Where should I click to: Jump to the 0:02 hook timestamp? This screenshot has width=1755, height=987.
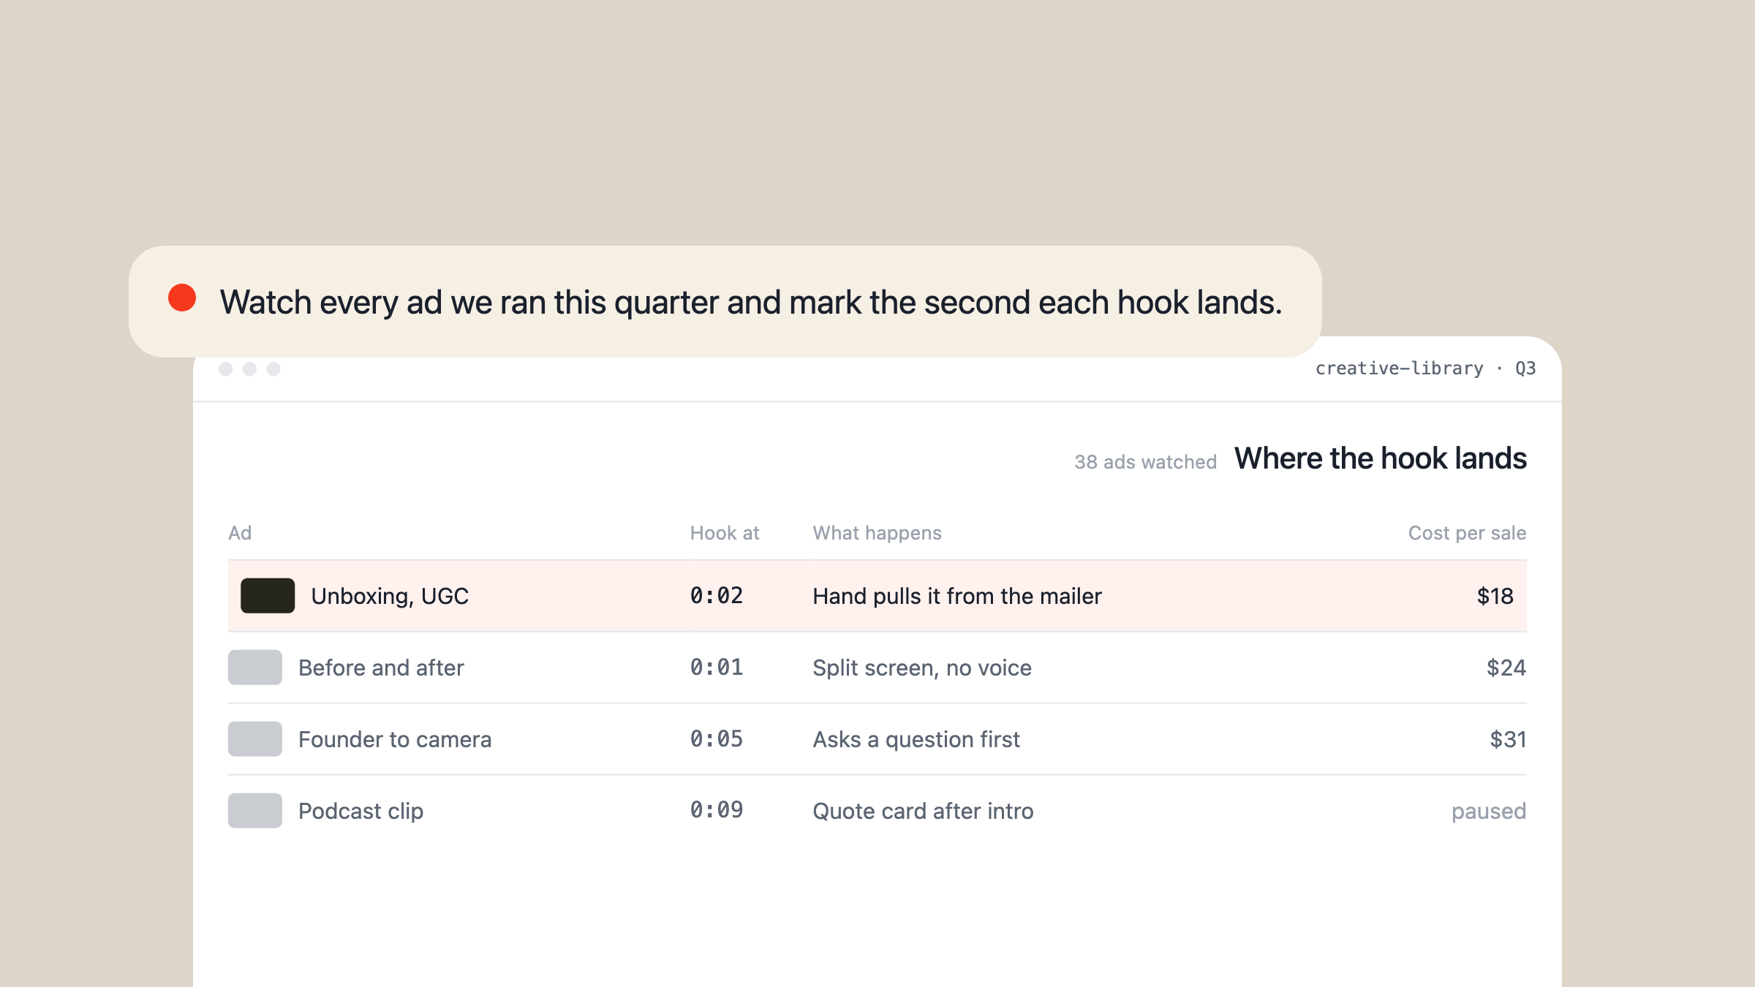click(x=717, y=595)
